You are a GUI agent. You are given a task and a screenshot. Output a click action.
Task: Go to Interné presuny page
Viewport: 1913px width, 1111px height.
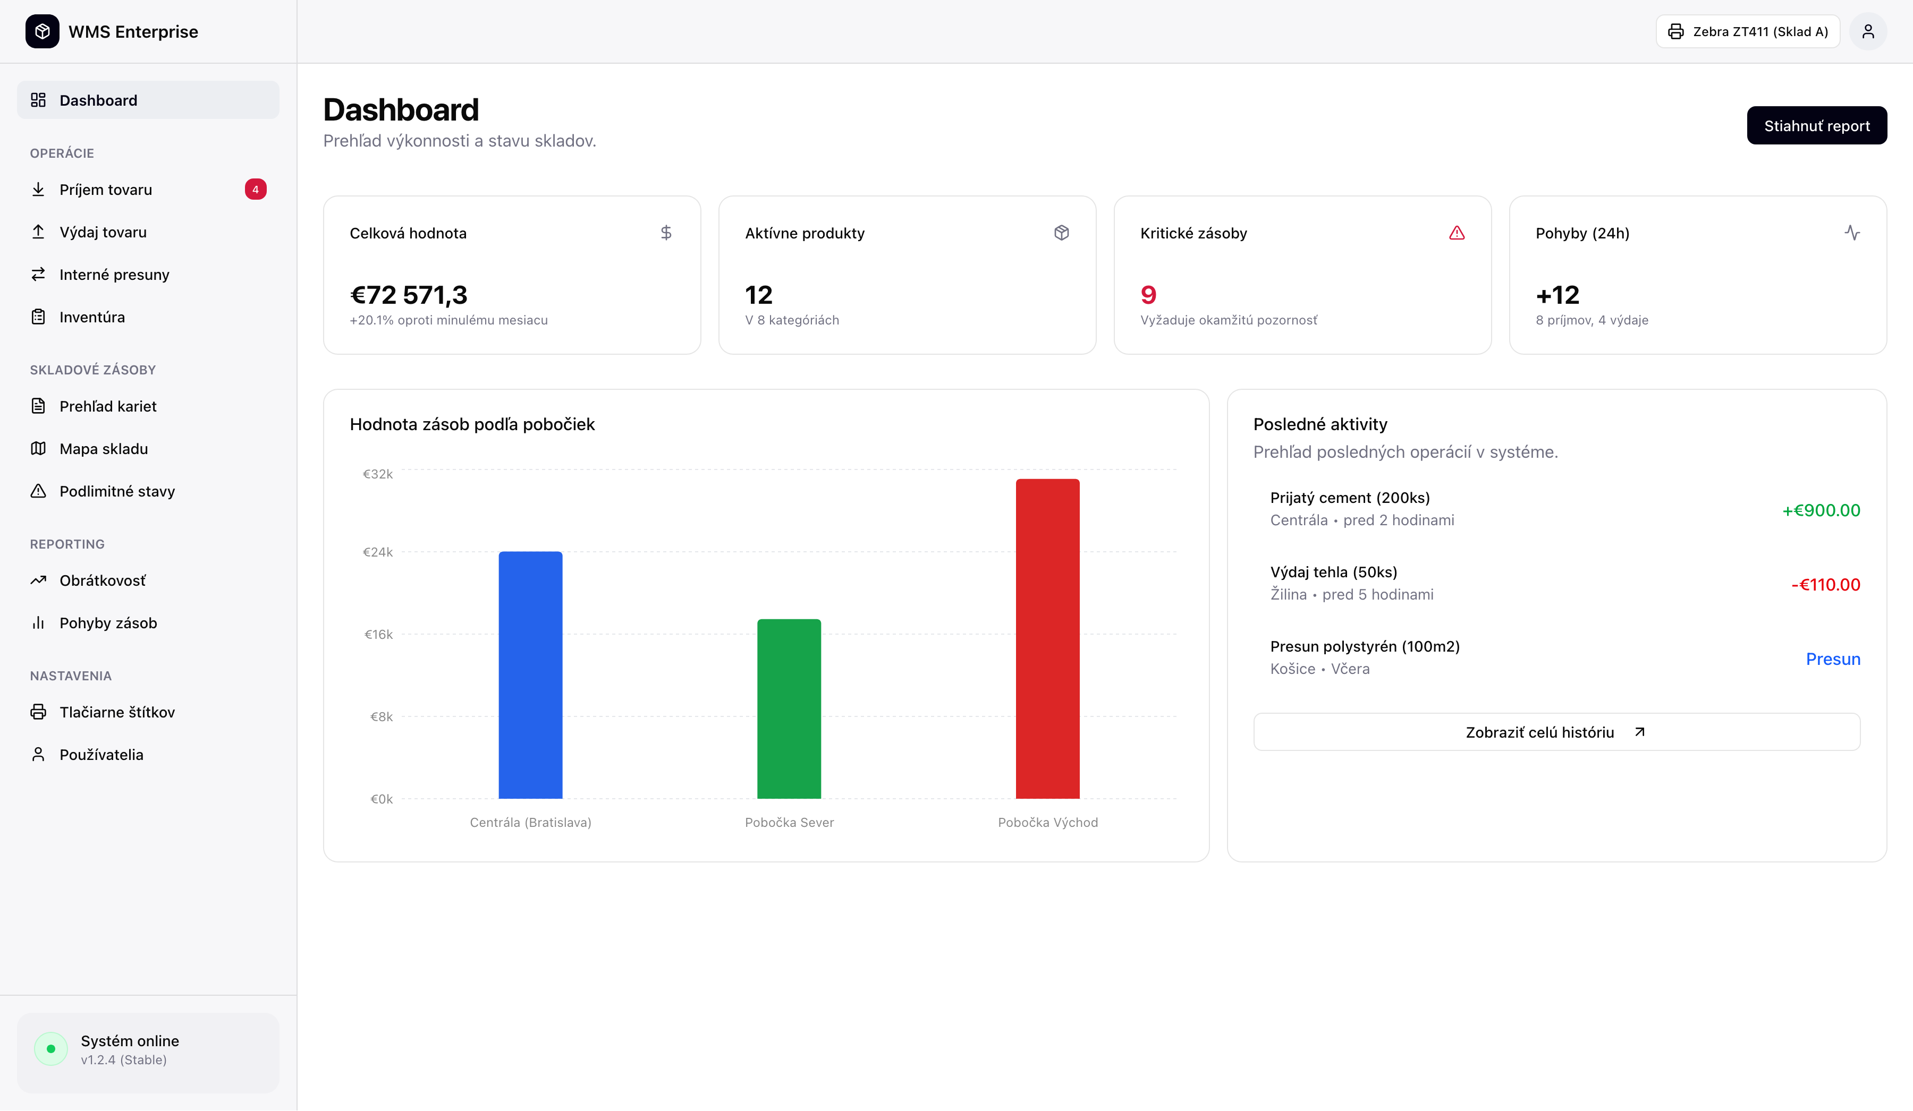pos(114,275)
